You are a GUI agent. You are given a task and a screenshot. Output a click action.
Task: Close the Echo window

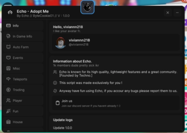coord(168,13)
